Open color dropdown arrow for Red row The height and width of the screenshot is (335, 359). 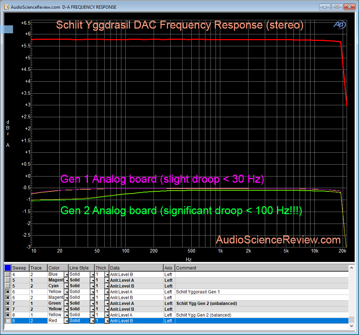click(x=66, y=321)
